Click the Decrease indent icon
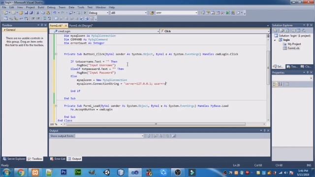The height and width of the screenshot is (177, 315). pyautogui.click(x=33, y=19)
